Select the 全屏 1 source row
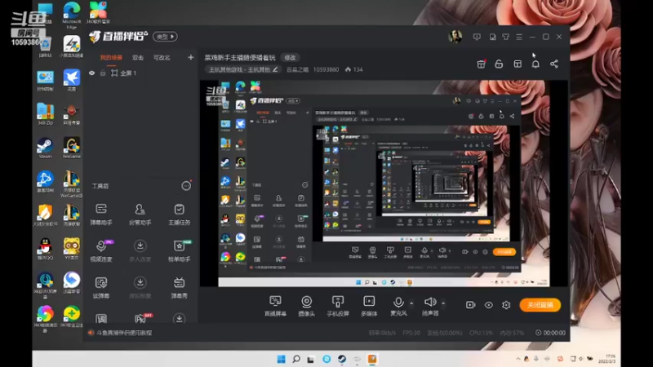This screenshot has height=367, width=653. click(140, 73)
